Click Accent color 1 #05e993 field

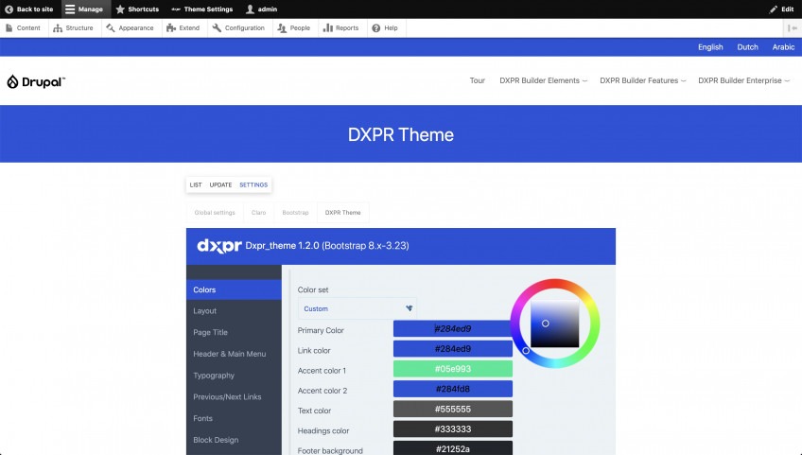click(453, 369)
